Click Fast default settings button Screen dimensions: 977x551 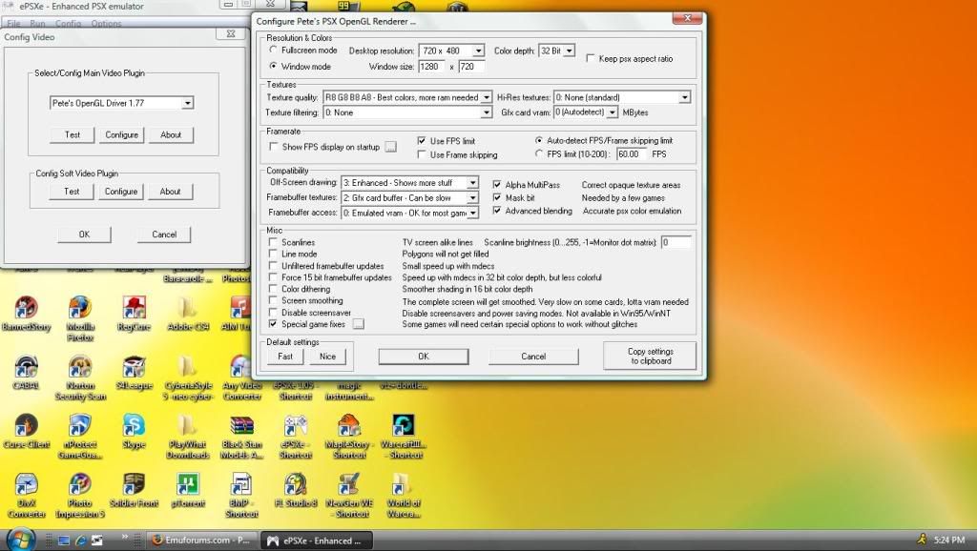click(x=285, y=357)
